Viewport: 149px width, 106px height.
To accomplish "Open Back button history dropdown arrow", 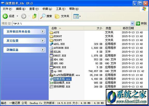I will point(17,16).
